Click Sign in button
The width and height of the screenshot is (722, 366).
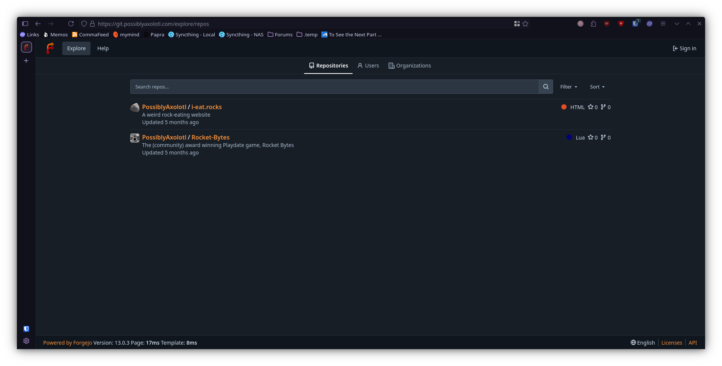(x=684, y=48)
